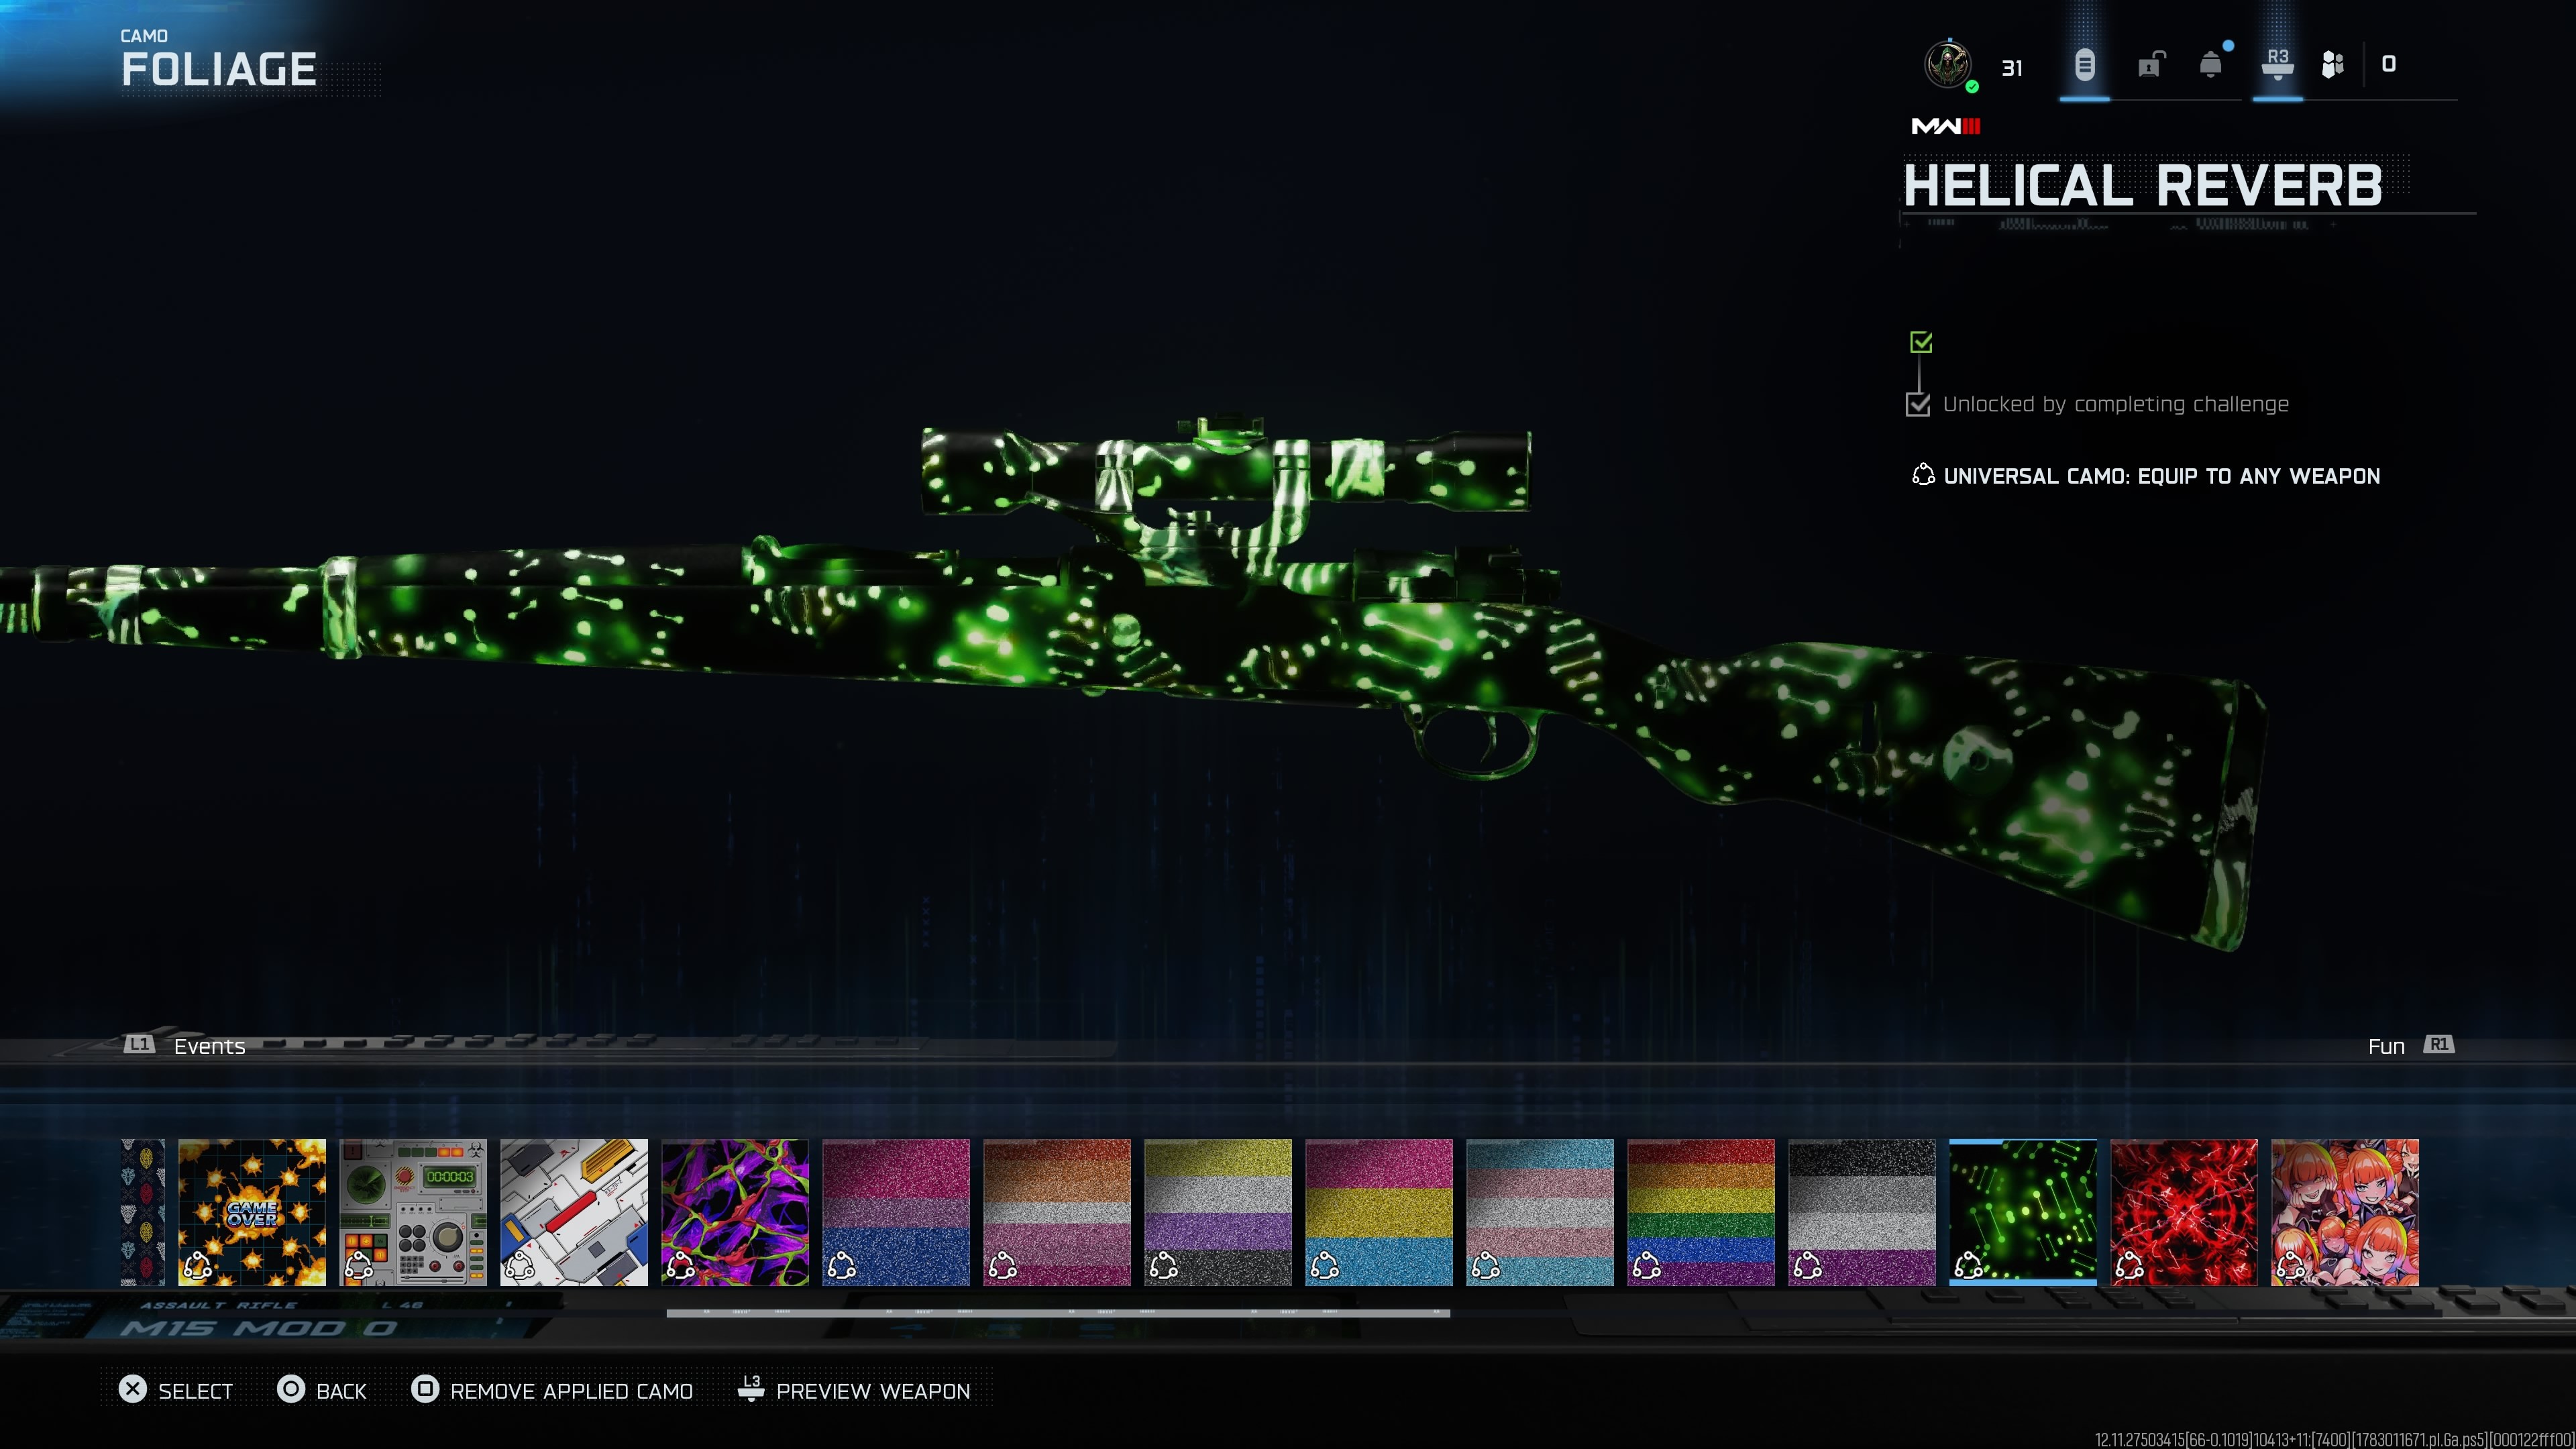Select the orange-haired anime girls camo
Image resolution: width=2576 pixels, height=1449 pixels.
pos(2345,1212)
